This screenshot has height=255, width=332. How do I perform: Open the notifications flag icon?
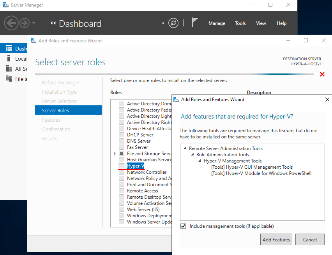[194, 23]
